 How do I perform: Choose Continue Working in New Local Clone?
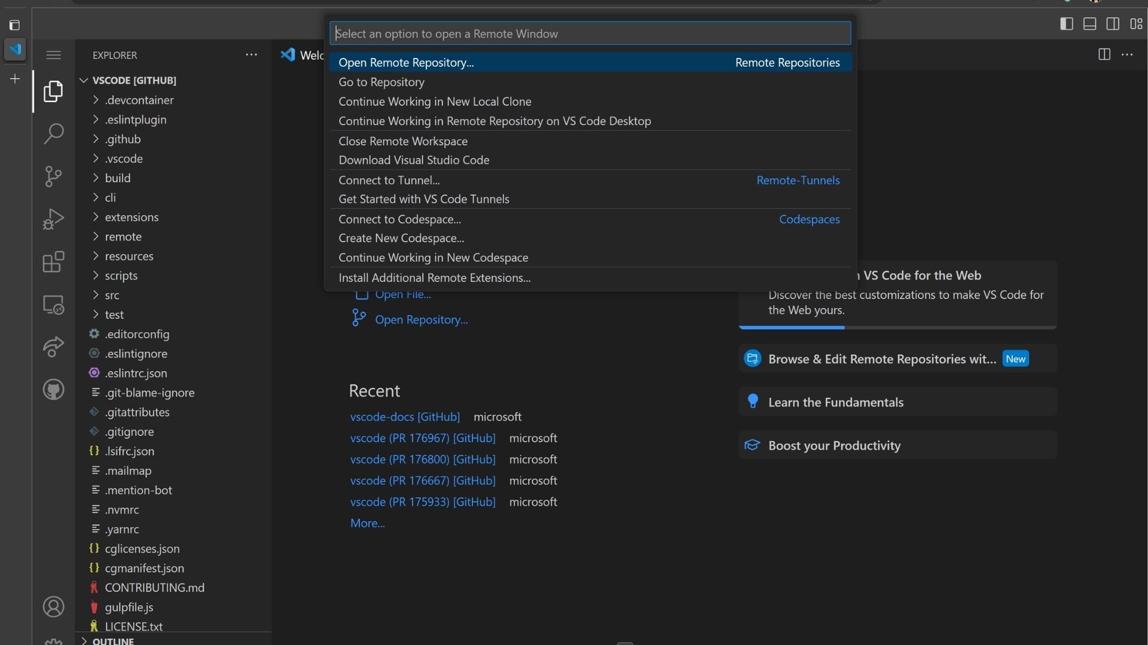tap(590, 102)
